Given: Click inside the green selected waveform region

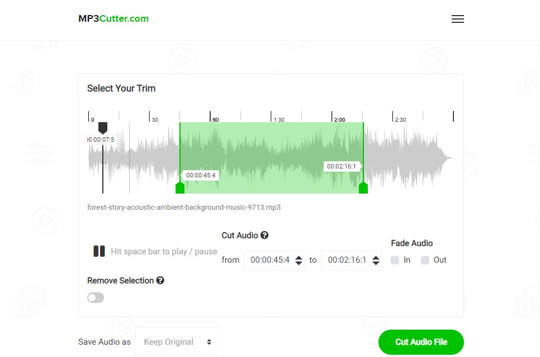Looking at the screenshot, I should coord(271,156).
